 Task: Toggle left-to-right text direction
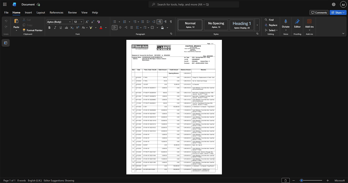(x=159, y=22)
